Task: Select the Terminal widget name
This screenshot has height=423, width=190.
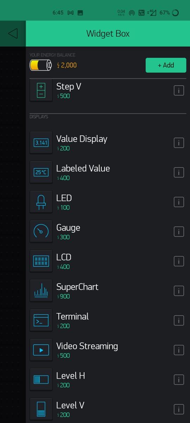Action: pos(72,316)
